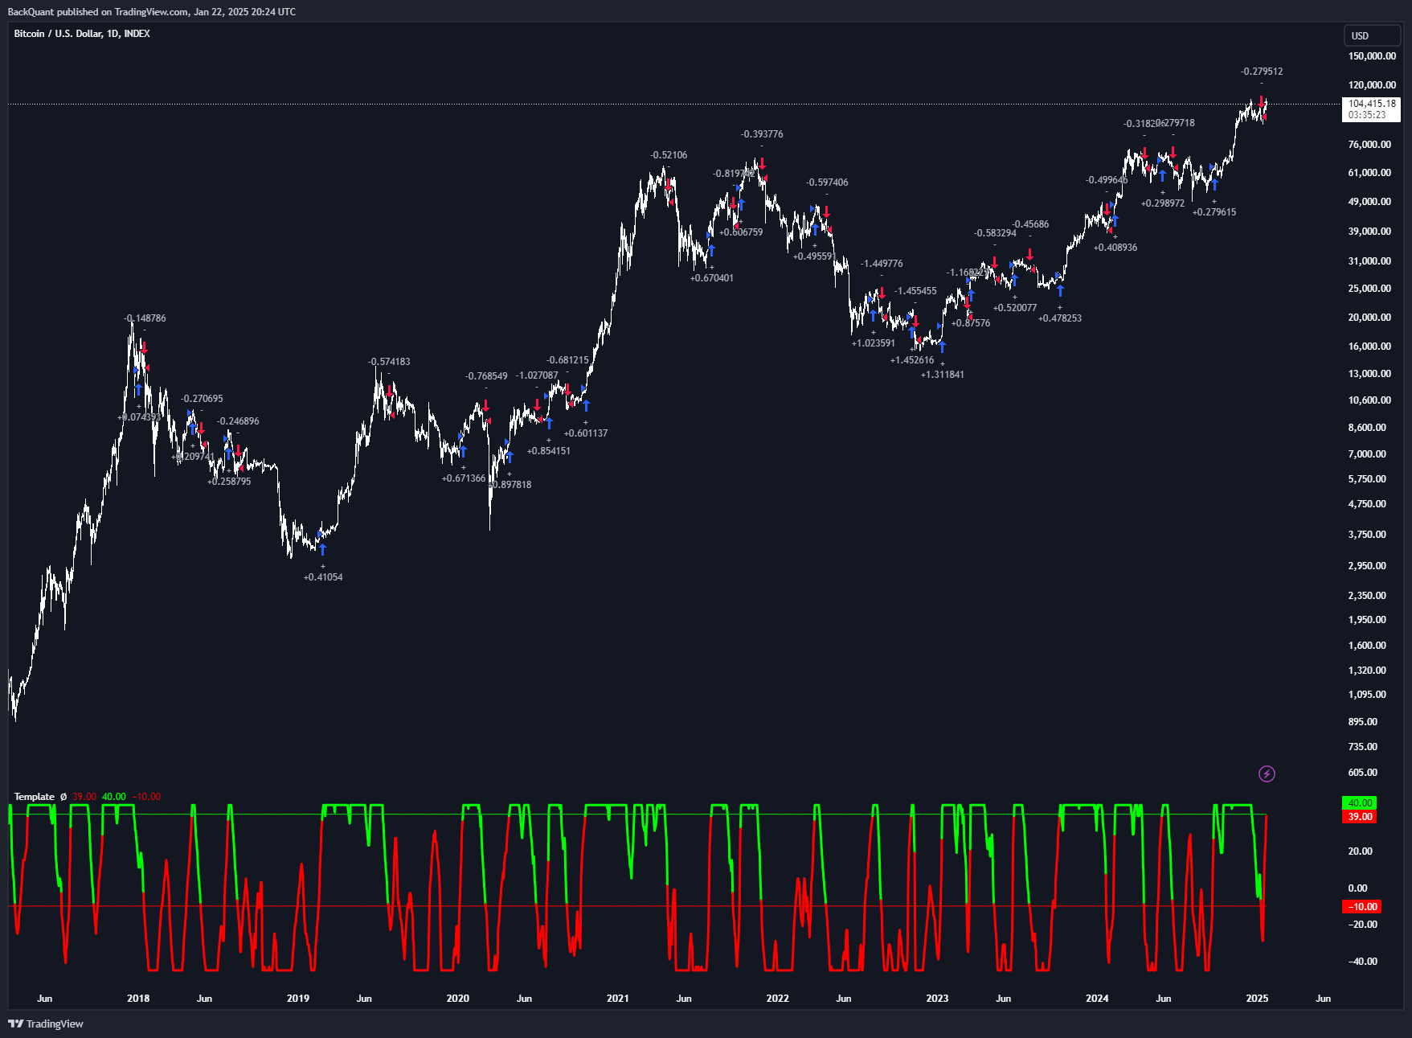
Task: Click the Bitcoin / U.S. Dollar symbol title
Action: (x=82, y=34)
